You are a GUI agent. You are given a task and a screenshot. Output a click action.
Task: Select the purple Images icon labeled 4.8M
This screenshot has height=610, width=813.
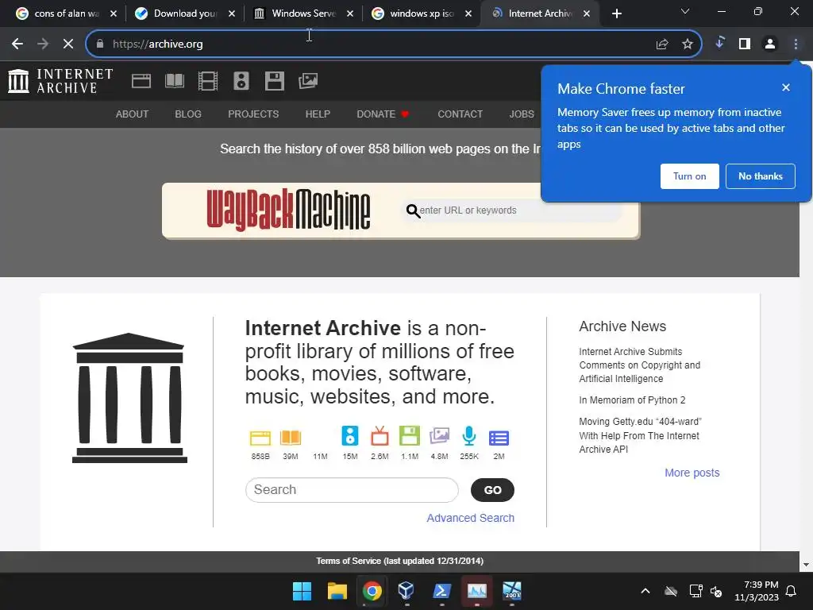(x=439, y=436)
